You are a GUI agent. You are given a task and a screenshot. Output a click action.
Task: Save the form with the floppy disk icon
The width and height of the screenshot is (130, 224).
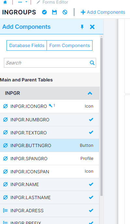point(54,12)
